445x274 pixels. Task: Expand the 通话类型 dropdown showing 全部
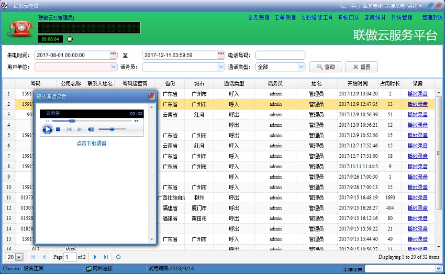(x=301, y=67)
